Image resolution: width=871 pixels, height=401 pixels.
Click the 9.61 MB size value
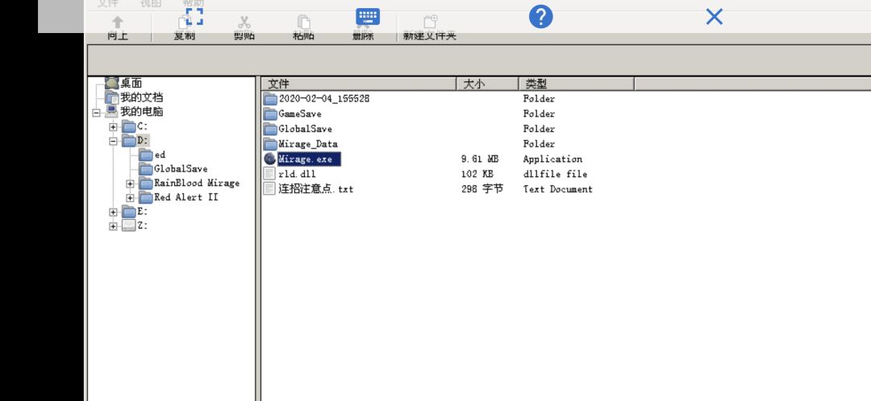coord(480,159)
